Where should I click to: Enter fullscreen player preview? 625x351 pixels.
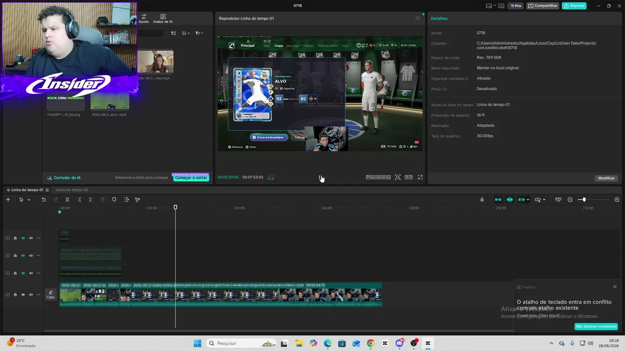(420, 177)
